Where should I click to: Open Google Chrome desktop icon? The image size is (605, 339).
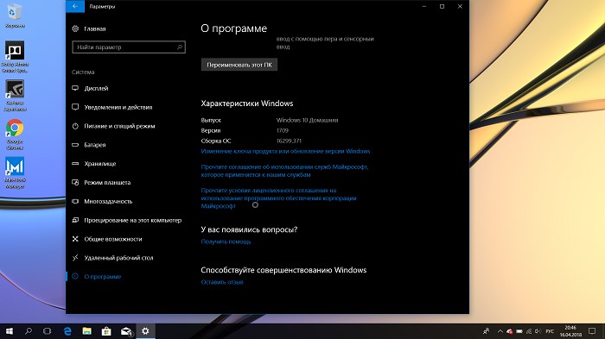[15, 134]
